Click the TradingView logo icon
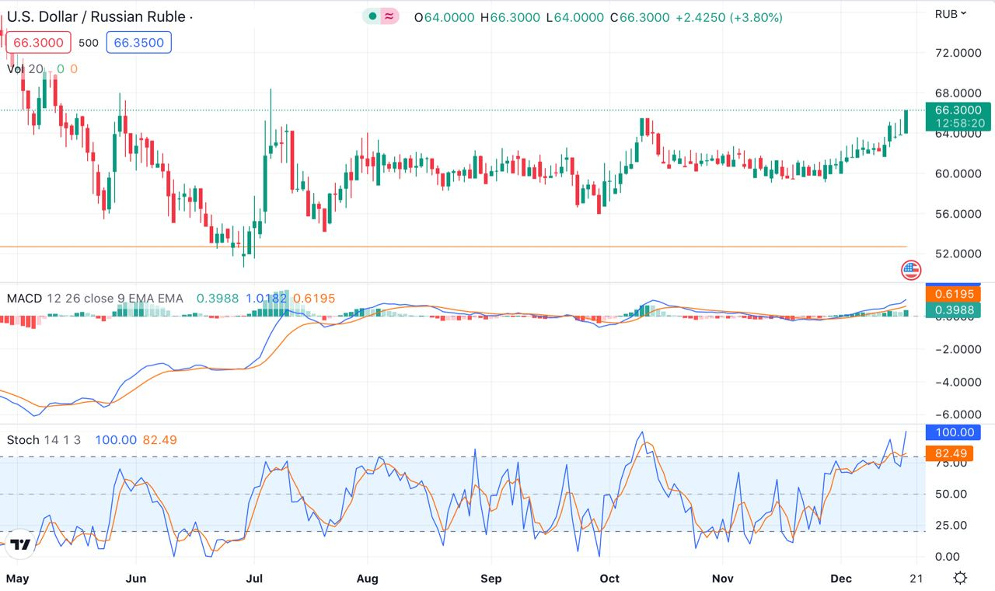995x591 pixels. click(21, 544)
